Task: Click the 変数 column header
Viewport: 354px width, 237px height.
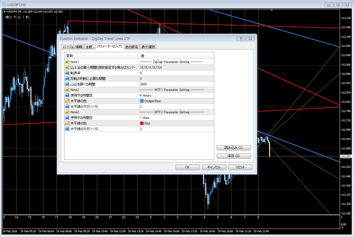Action: point(102,56)
